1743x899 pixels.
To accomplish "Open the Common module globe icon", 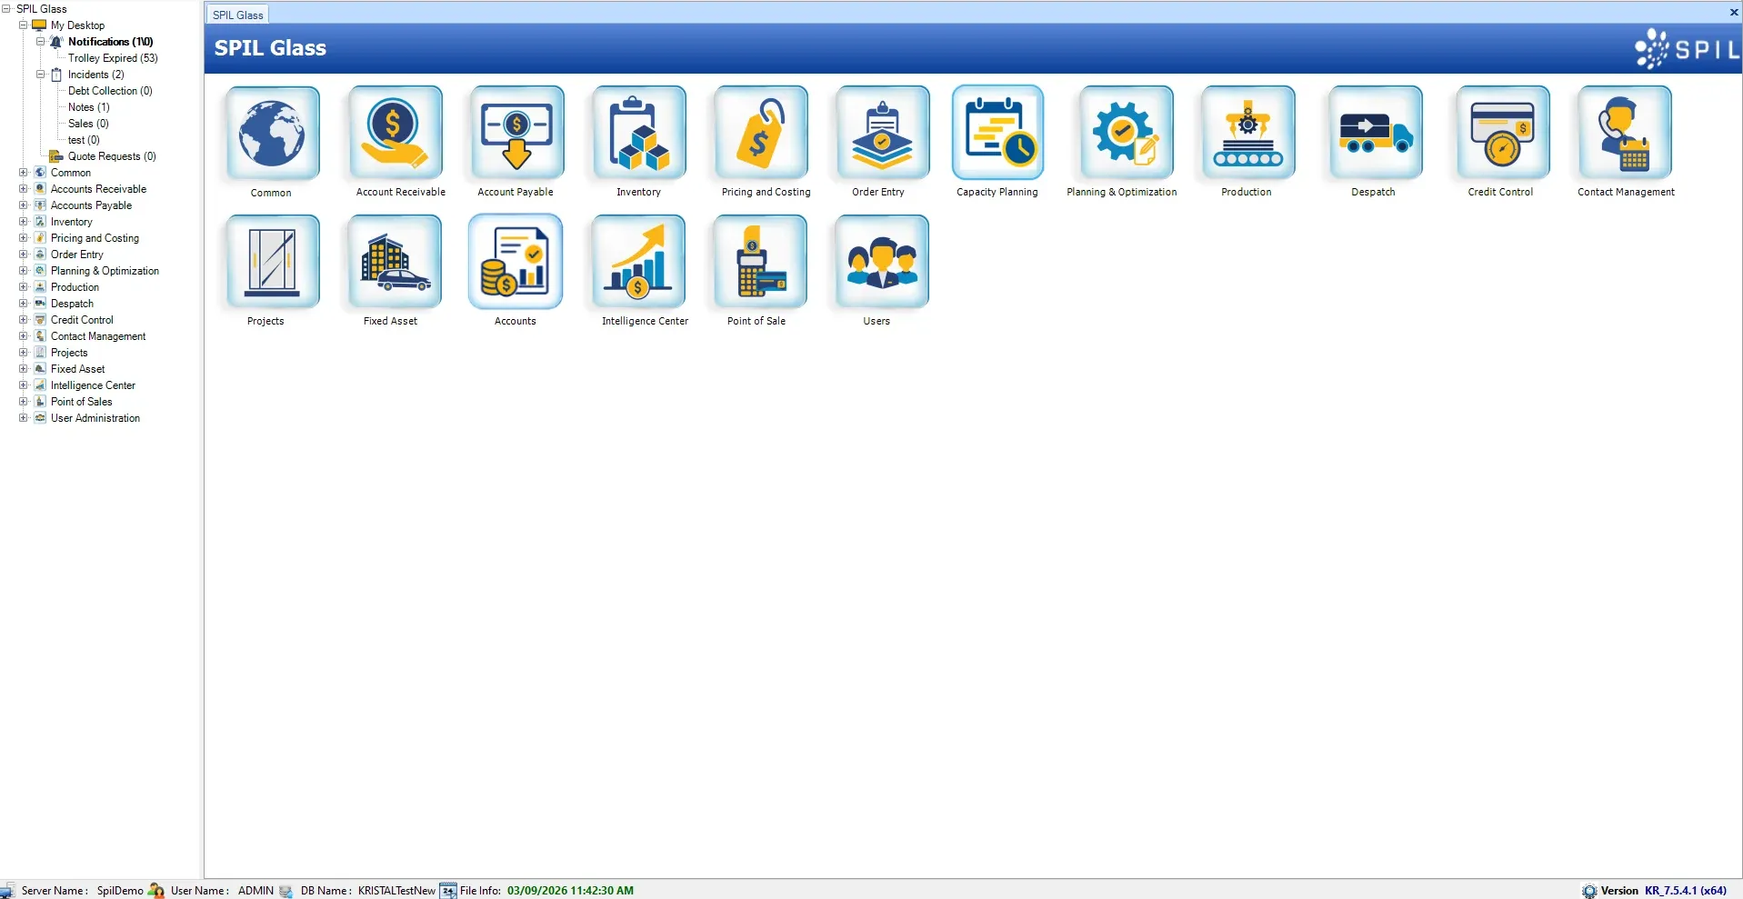I will click(x=273, y=133).
